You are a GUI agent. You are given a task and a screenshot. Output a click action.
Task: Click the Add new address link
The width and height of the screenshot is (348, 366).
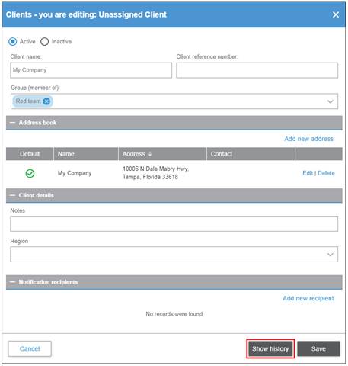coord(309,139)
